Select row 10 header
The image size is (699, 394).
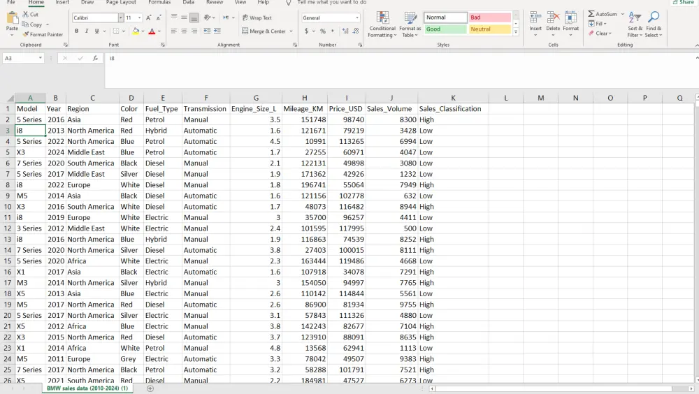pos(8,207)
